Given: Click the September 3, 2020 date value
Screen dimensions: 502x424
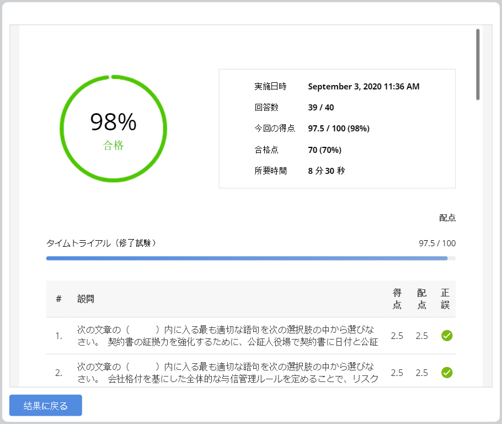Looking at the screenshot, I should coord(364,87).
